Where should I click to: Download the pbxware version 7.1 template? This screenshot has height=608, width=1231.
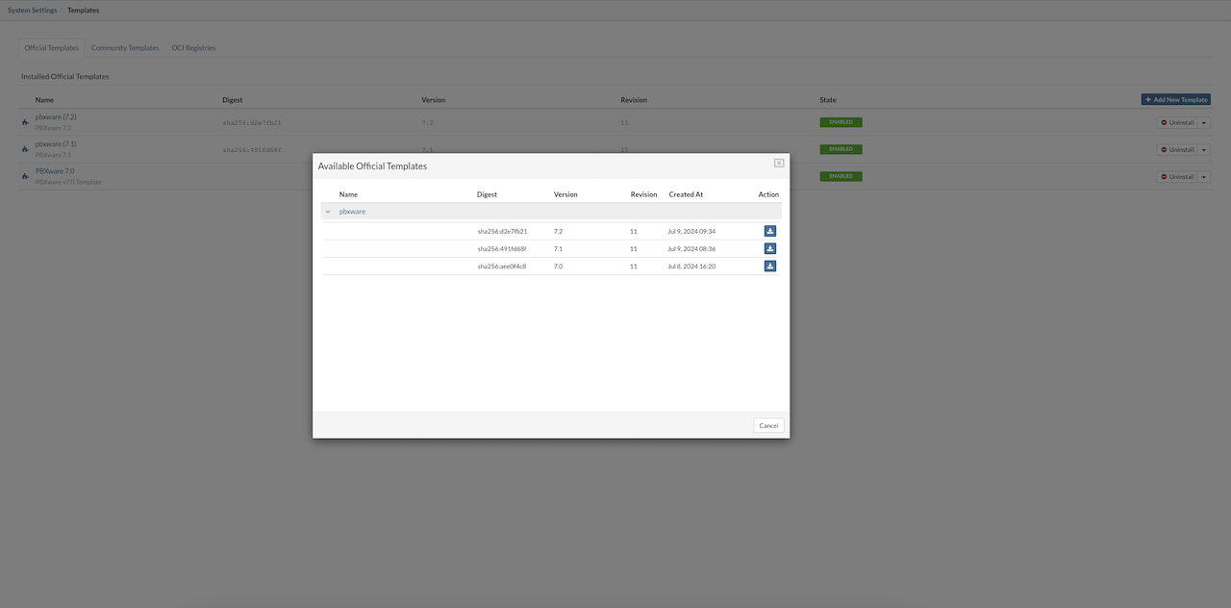tap(769, 248)
